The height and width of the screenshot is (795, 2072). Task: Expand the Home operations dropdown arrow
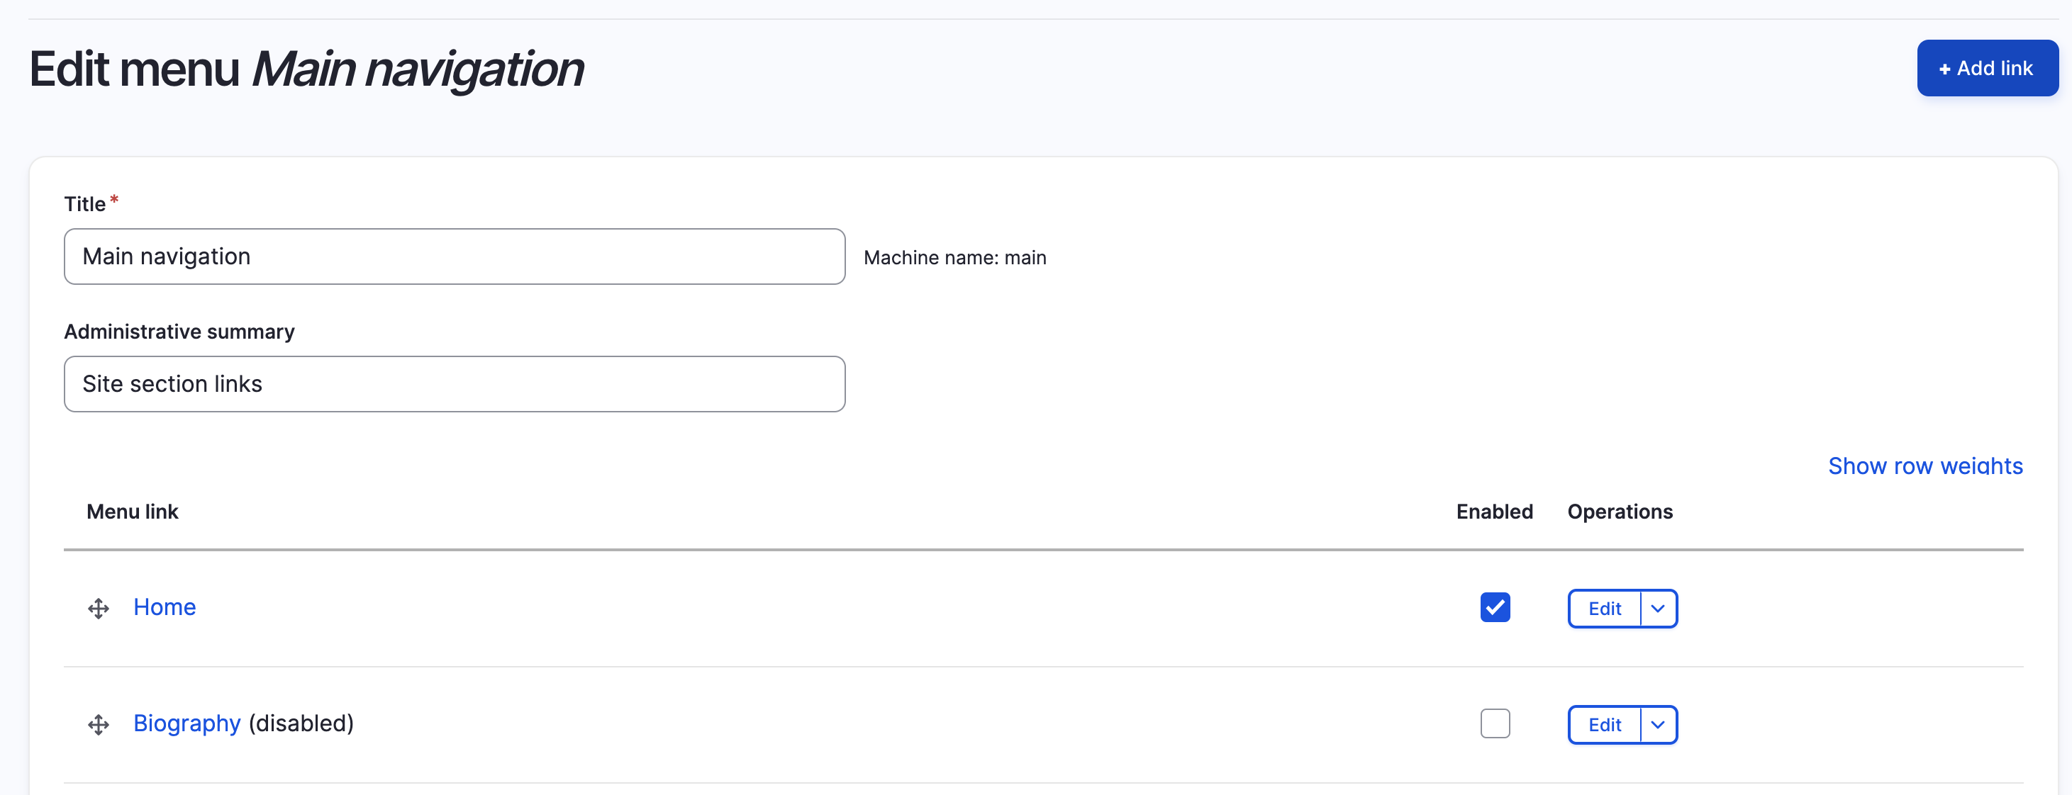coord(1658,609)
